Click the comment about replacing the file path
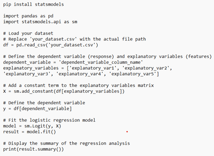 [x=74, y=39]
